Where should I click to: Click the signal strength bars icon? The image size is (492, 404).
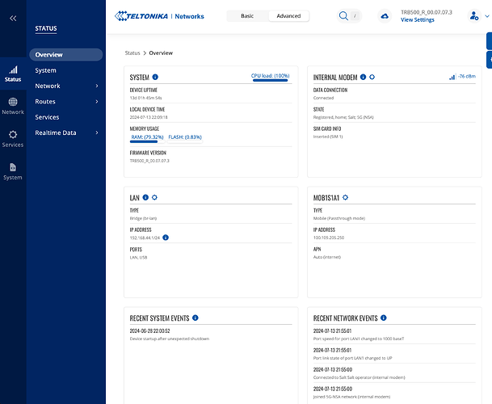click(x=452, y=77)
